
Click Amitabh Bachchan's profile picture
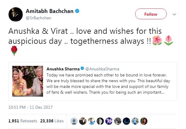[x=15, y=14]
